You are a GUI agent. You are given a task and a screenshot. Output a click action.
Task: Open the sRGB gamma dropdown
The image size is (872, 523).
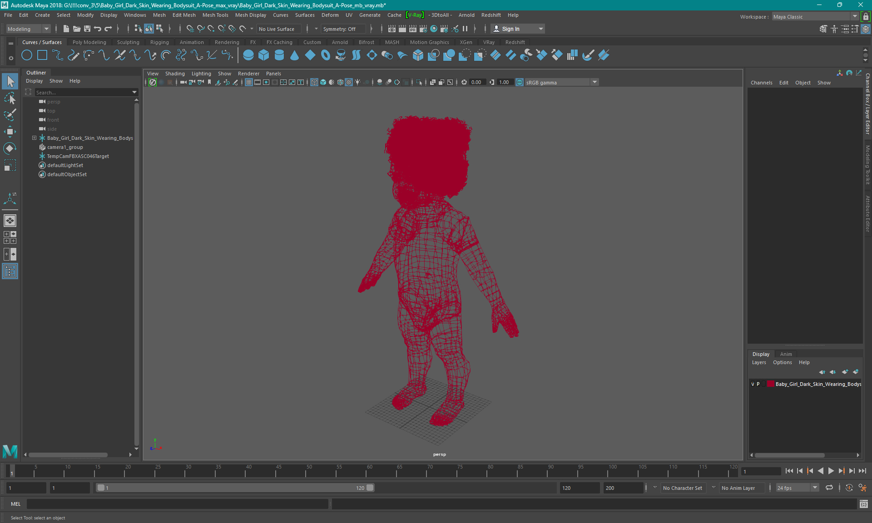562,82
